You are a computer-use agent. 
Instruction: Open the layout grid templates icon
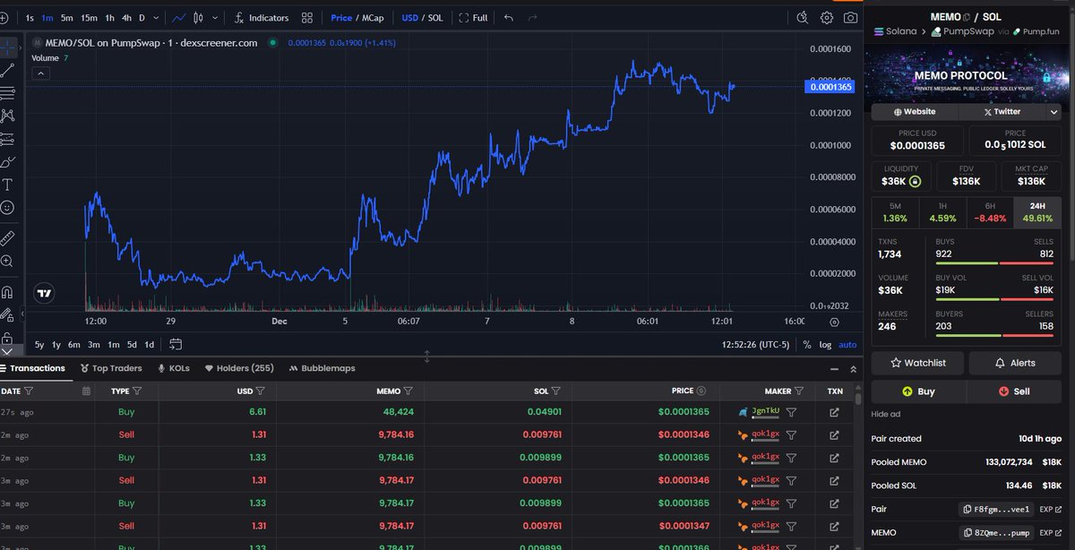pyautogui.click(x=307, y=17)
